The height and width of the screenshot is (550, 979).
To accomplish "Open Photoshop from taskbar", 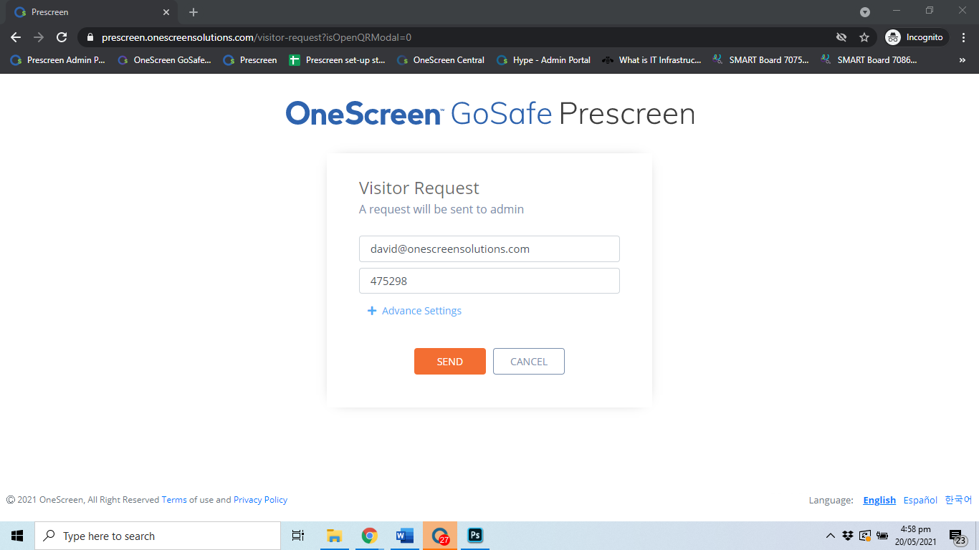I will 475,536.
